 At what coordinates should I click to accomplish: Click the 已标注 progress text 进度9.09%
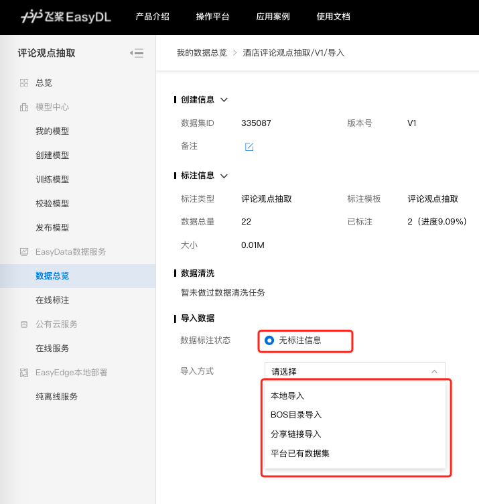441,221
